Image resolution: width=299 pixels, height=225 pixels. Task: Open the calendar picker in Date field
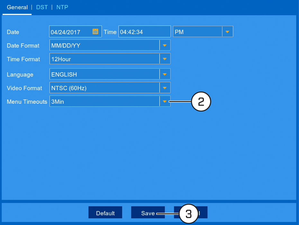[x=95, y=31]
